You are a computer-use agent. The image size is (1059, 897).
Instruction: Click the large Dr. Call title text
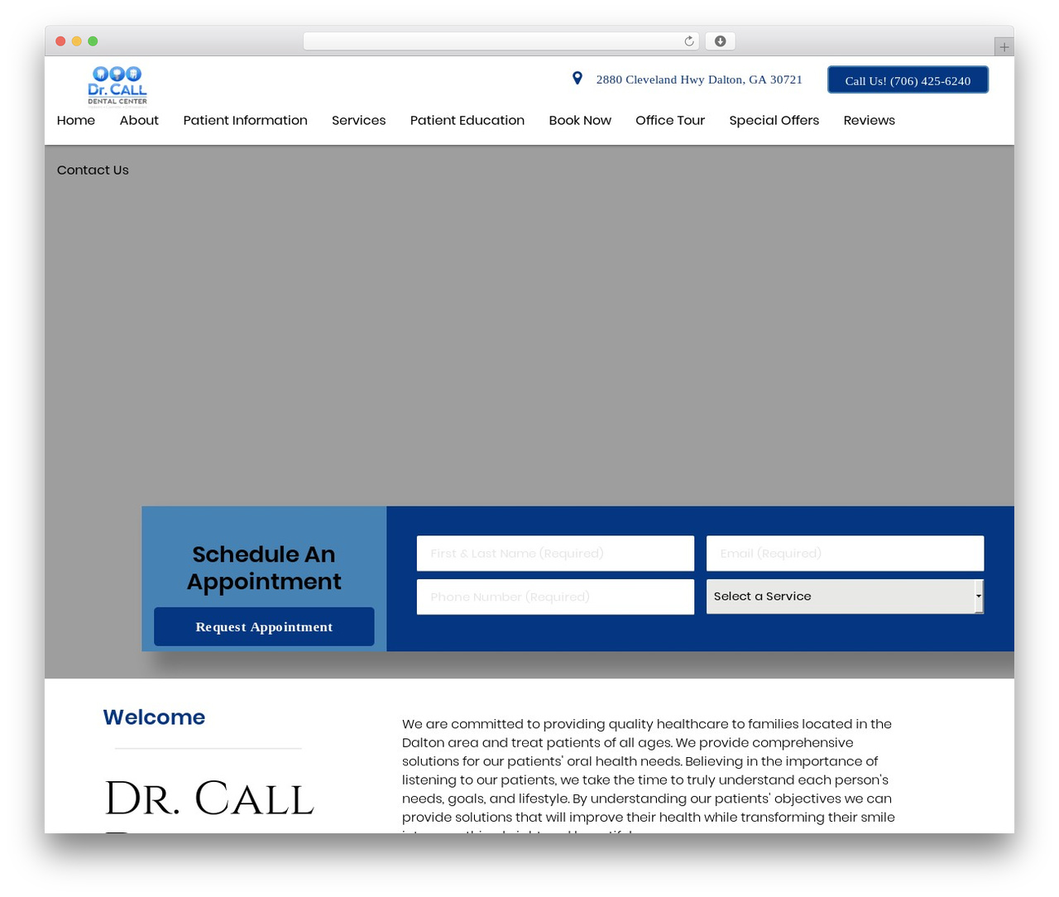209,799
